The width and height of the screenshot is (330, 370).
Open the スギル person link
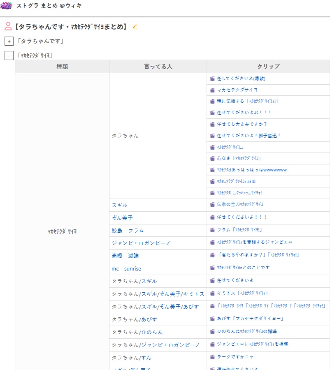(119, 205)
